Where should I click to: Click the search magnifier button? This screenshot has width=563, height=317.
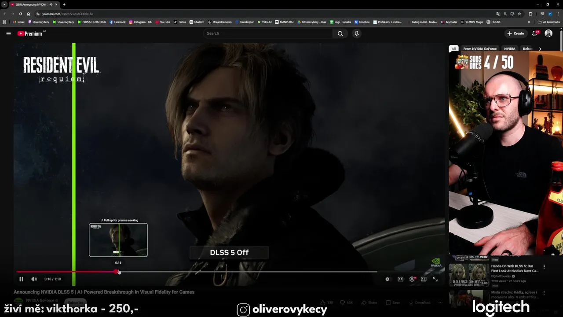(x=340, y=33)
